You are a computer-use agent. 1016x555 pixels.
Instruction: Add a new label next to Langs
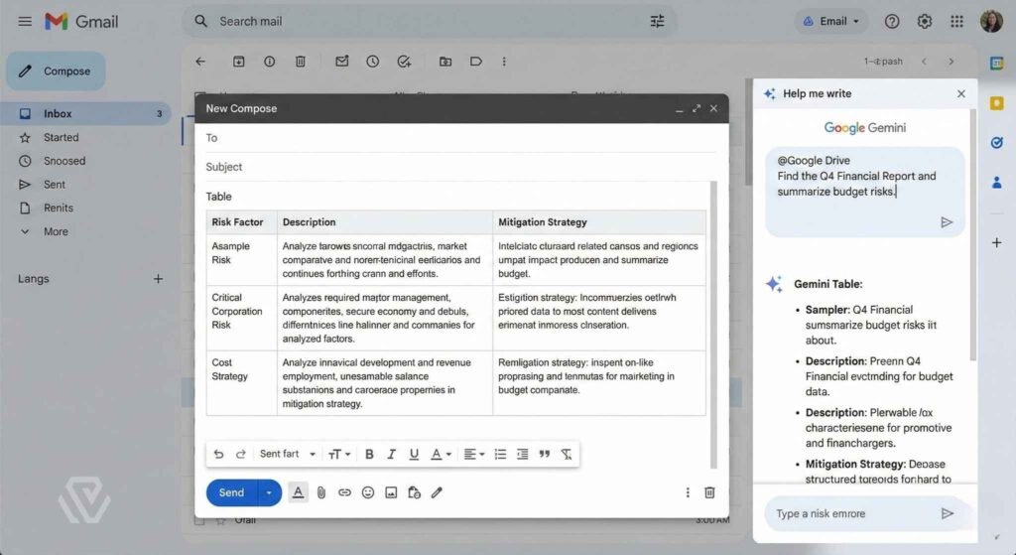pyautogui.click(x=158, y=279)
